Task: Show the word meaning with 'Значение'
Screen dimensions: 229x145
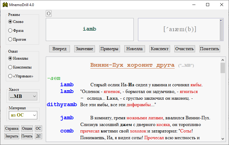Action: pyautogui.click(x=84, y=49)
